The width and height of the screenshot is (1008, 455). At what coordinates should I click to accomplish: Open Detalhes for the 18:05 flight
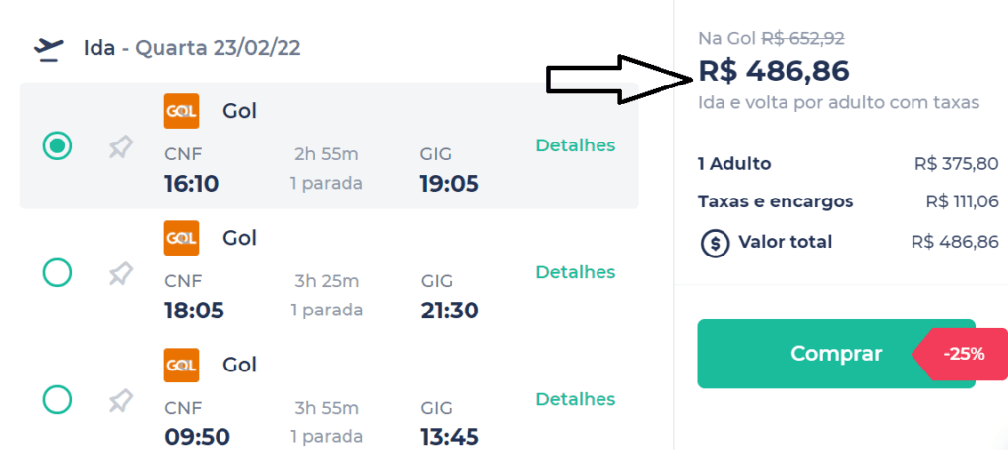[x=575, y=273]
